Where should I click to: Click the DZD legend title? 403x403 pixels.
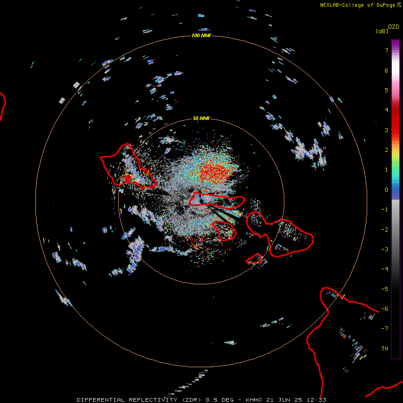pyautogui.click(x=394, y=27)
